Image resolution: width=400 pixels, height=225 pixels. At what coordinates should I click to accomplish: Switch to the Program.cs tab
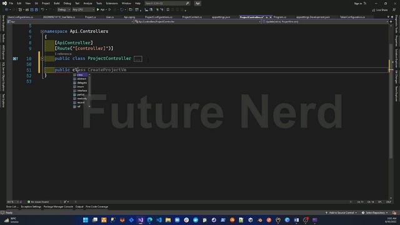280,17
